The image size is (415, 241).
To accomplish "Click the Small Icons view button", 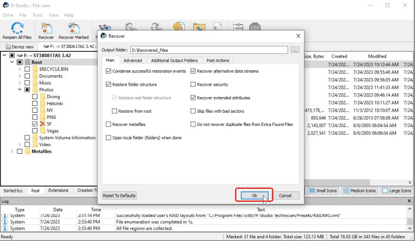I will coord(322,191).
